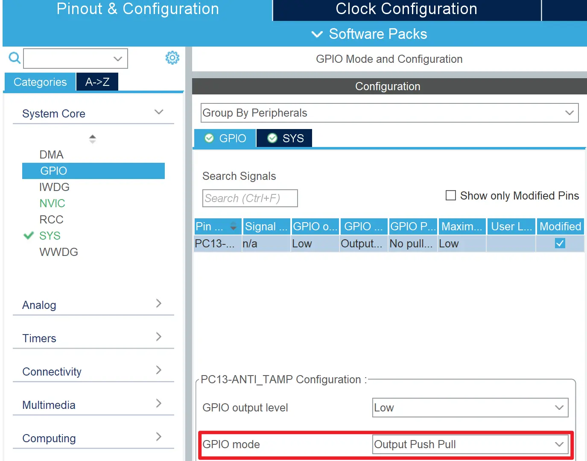Toggle Show only Modified Pins checkbox
This screenshot has height=461, width=587.
point(450,196)
